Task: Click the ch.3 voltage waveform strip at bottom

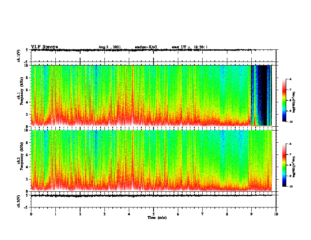Action: [x=153, y=201]
